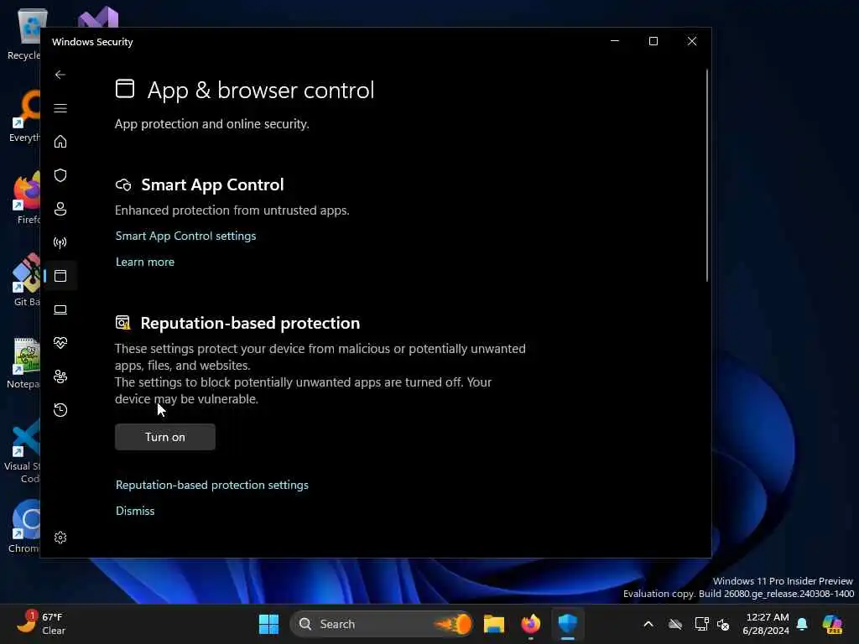Click the App & browser control header icon
This screenshot has height=644, width=859.
click(x=125, y=89)
